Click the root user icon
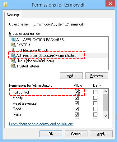This screenshot has height=142, width=117. 13,50
